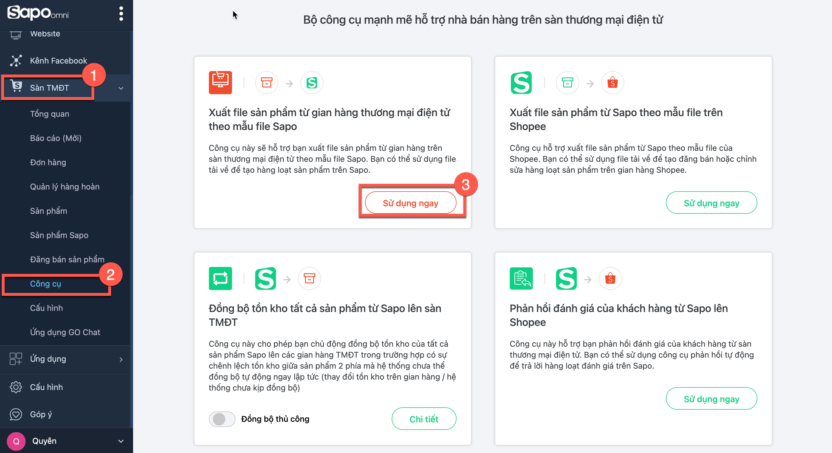Toggle the Đồng bộ thủ công switch
The height and width of the screenshot is (453, 832).
pos(222,419)
